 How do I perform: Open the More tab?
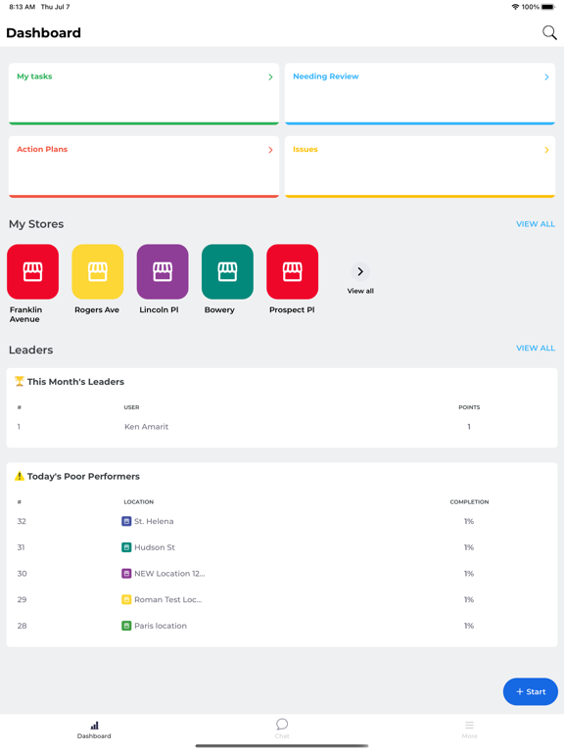click(470, 729)
